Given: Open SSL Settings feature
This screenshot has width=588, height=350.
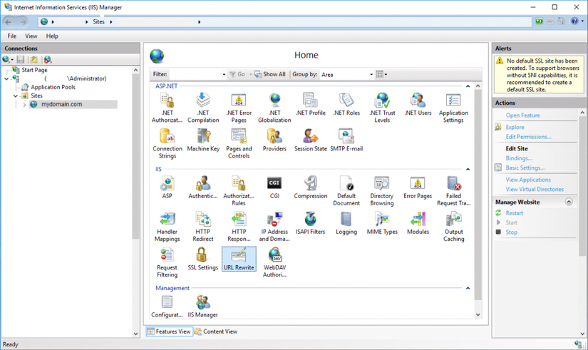Looking at the screenshot, I should tap(203, 259).
